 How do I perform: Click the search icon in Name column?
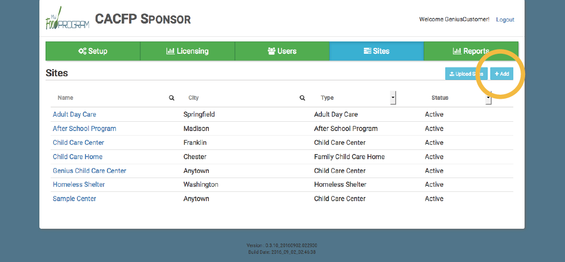(172, 98)
